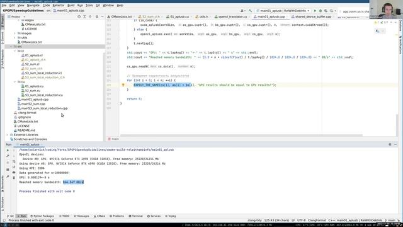403x227 pixels.
Task: Open the Bookmarks sidebar tab
Action: click(3, 183)
